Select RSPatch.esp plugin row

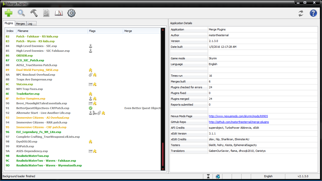[x=83, y=146]
